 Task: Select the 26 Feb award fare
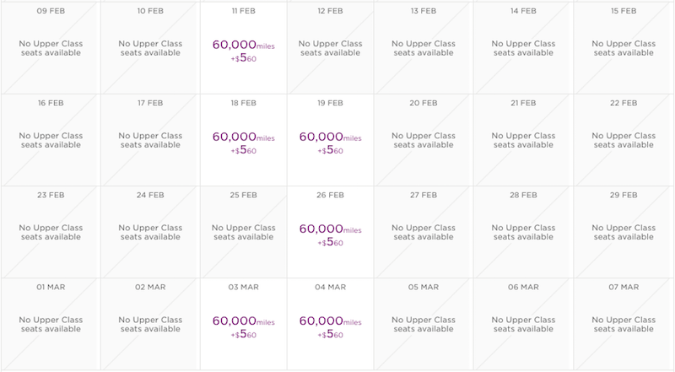coord(330,233)
